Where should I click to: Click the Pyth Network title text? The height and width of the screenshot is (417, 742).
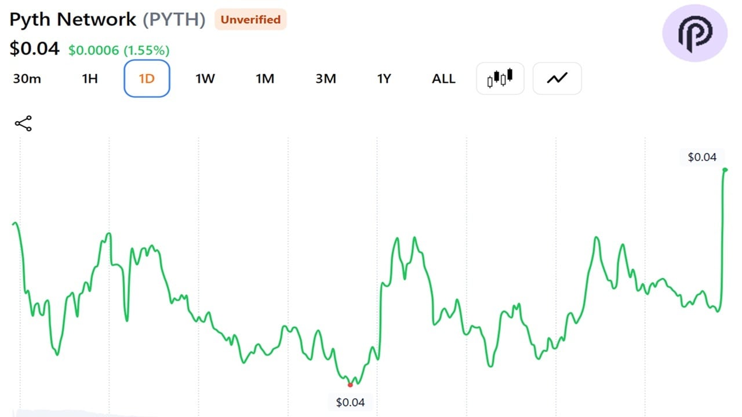[72, 20]
